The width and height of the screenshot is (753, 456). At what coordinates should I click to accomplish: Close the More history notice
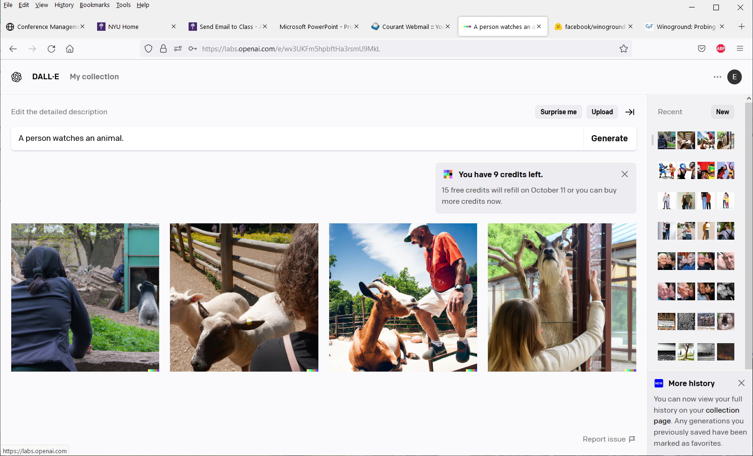click(x=741, y=383)
